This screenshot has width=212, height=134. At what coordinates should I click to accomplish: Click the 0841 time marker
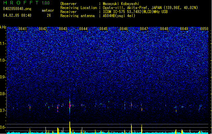pyautogui.click(x=23, y=29)
